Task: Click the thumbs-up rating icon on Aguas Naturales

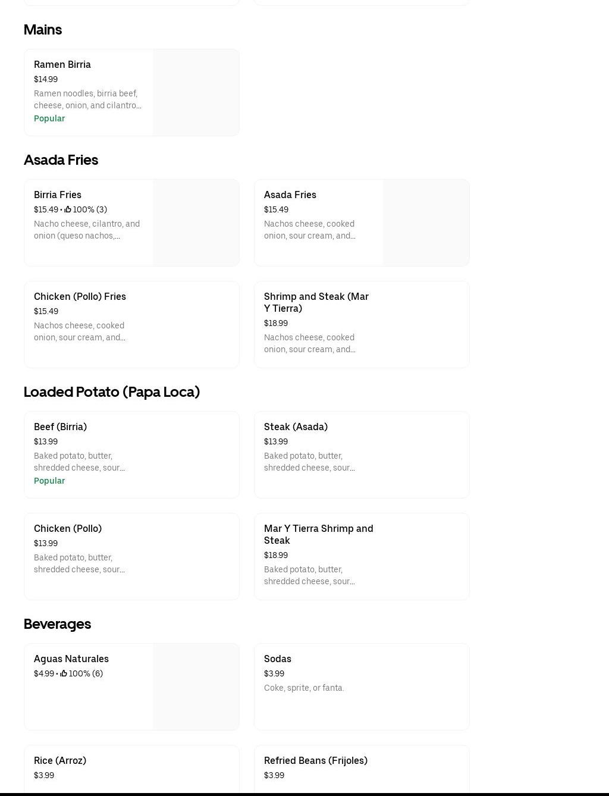Action: point(64,673)
